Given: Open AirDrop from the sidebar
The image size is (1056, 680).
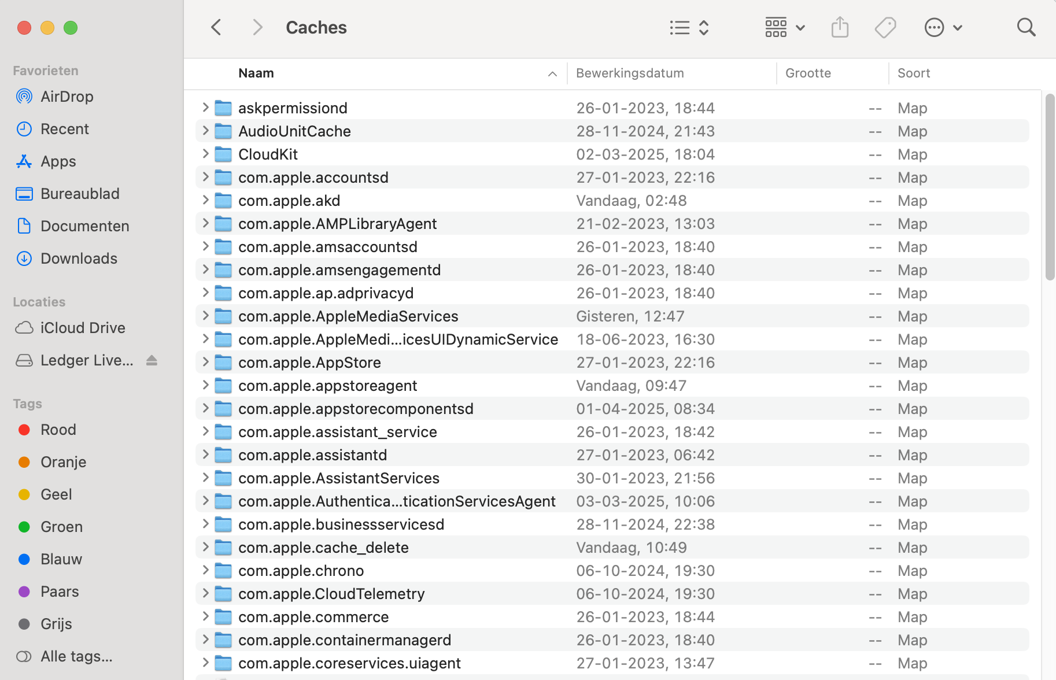Looking at the screenshot, I should tap(67, 96).
